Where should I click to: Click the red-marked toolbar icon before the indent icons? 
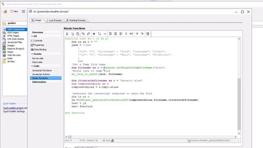(x=131, y=34)
